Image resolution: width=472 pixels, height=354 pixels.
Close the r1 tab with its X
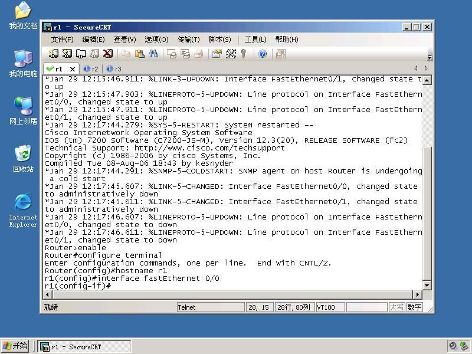(73, 69)
